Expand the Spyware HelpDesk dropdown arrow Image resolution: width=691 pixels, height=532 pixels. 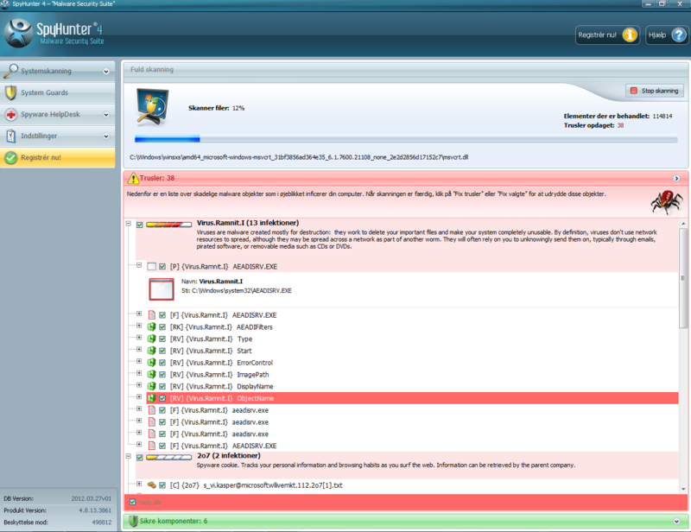point(106,115)
